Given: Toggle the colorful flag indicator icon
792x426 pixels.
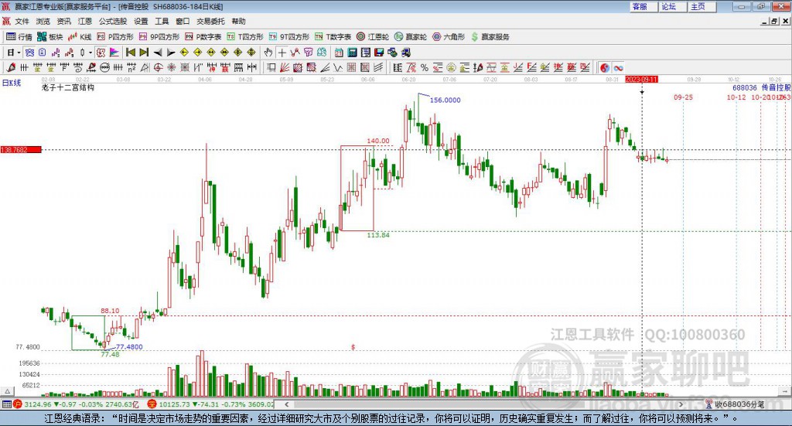Looking at the screenshot, I should click(114, 53).
